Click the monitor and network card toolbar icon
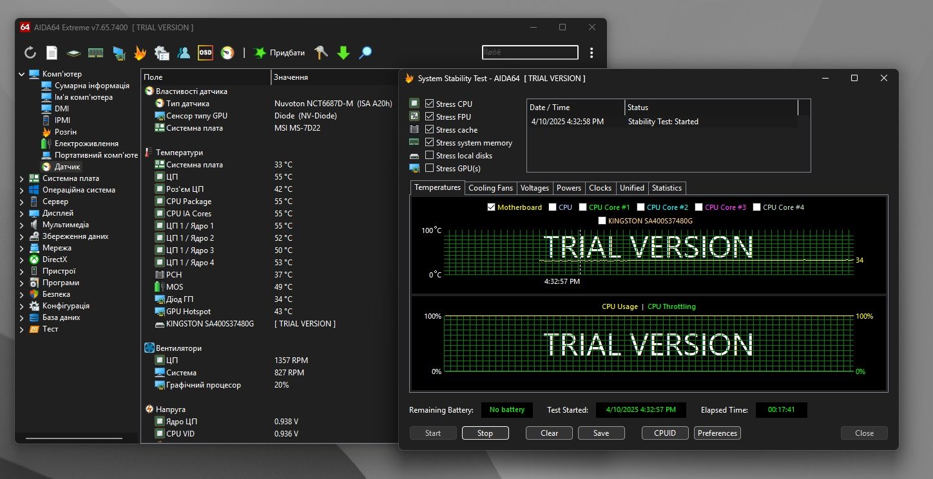This screenshot has height=479, width=933. coord(119,53)
